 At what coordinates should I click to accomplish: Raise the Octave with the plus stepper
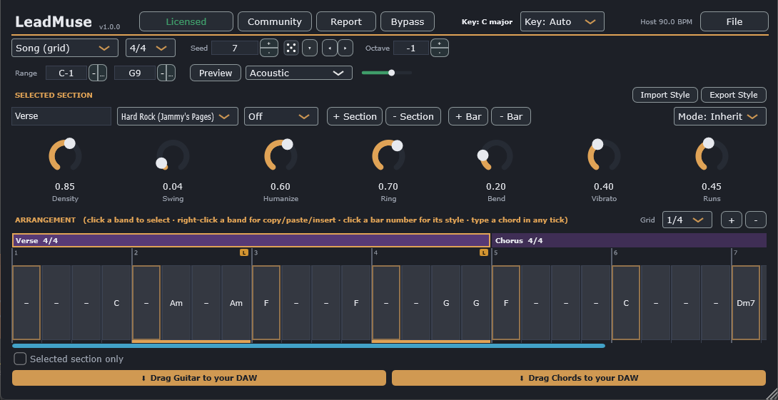pyautogui.click(x=440, y=43)
